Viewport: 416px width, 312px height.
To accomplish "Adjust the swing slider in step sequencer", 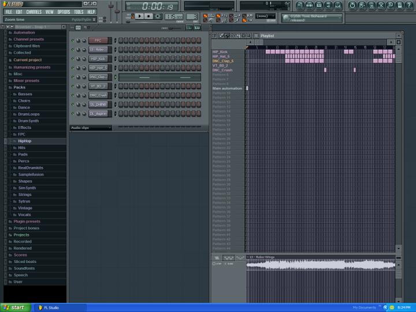I will pos(171,28).
